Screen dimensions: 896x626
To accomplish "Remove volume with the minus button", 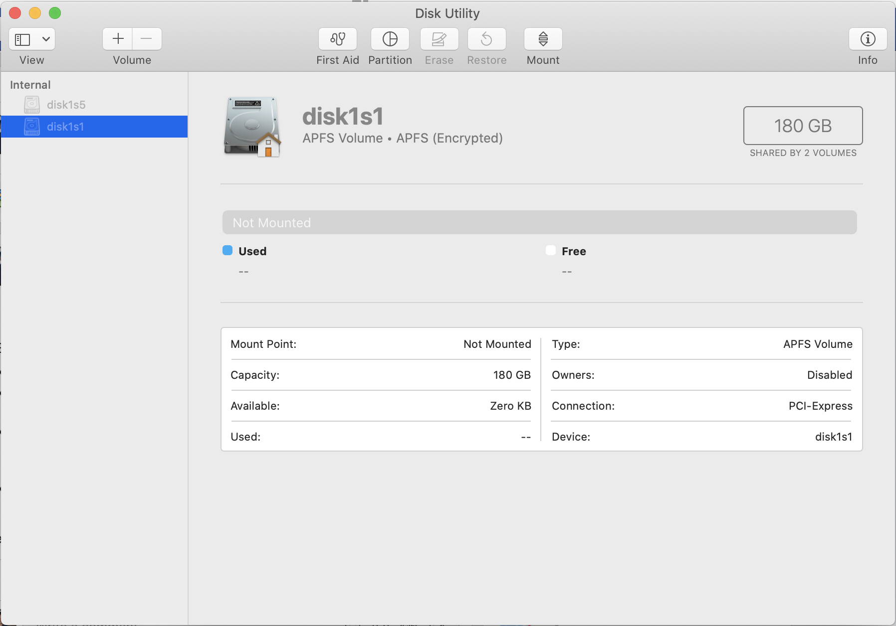I will [147, 39].
